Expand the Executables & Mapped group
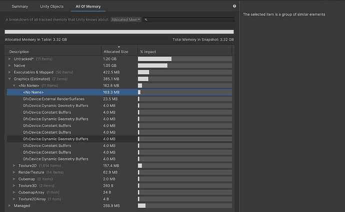The width and height of the screenshot is (345, 212). click(9, 72)
